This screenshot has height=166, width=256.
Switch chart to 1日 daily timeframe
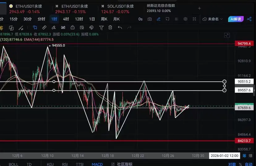pyautogui.click(x=92, y=19)
